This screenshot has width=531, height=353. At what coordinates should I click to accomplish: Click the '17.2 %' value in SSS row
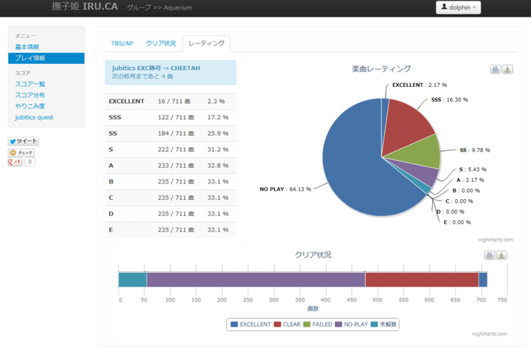pos(218,117)
